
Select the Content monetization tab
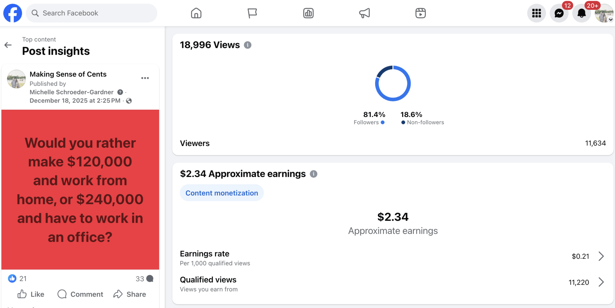tap(222, 193)
